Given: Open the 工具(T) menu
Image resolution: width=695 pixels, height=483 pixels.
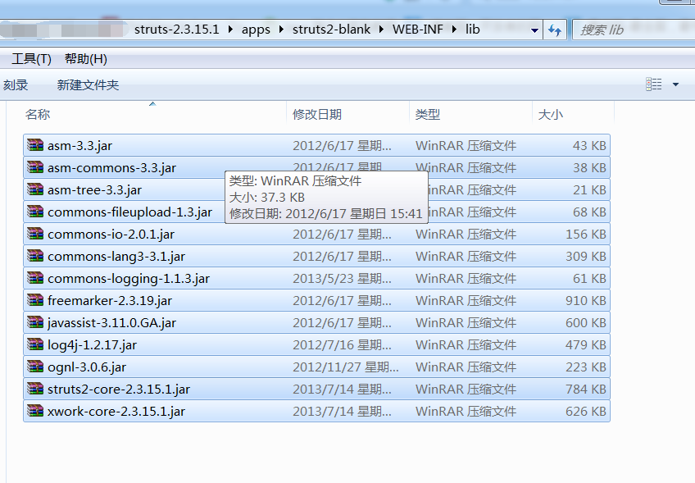Looking at the screenshot, I should tap(31, 58).
